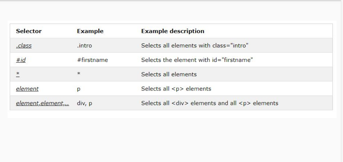The height and width of the screenshot is (162, 343).
Task: Click the 'Selector' column header
Action: (29, 31)
